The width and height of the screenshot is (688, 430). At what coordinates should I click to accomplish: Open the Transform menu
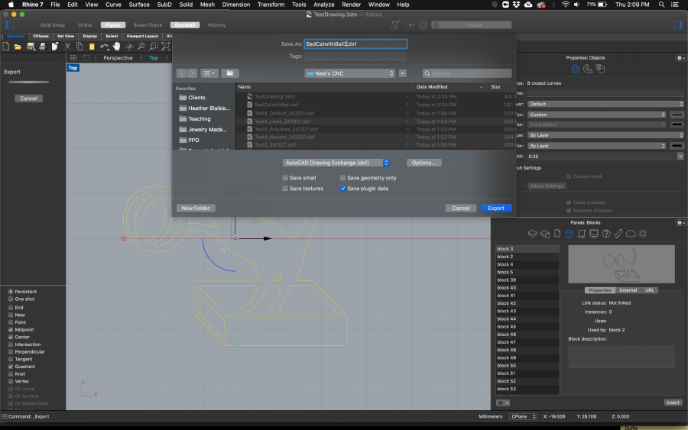click(271, 5)
